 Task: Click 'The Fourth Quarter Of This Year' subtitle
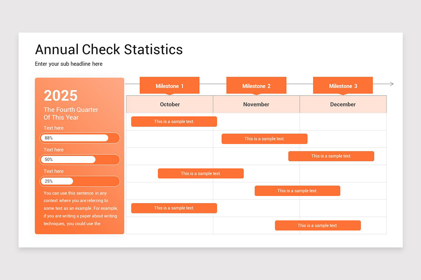(71, 113)
